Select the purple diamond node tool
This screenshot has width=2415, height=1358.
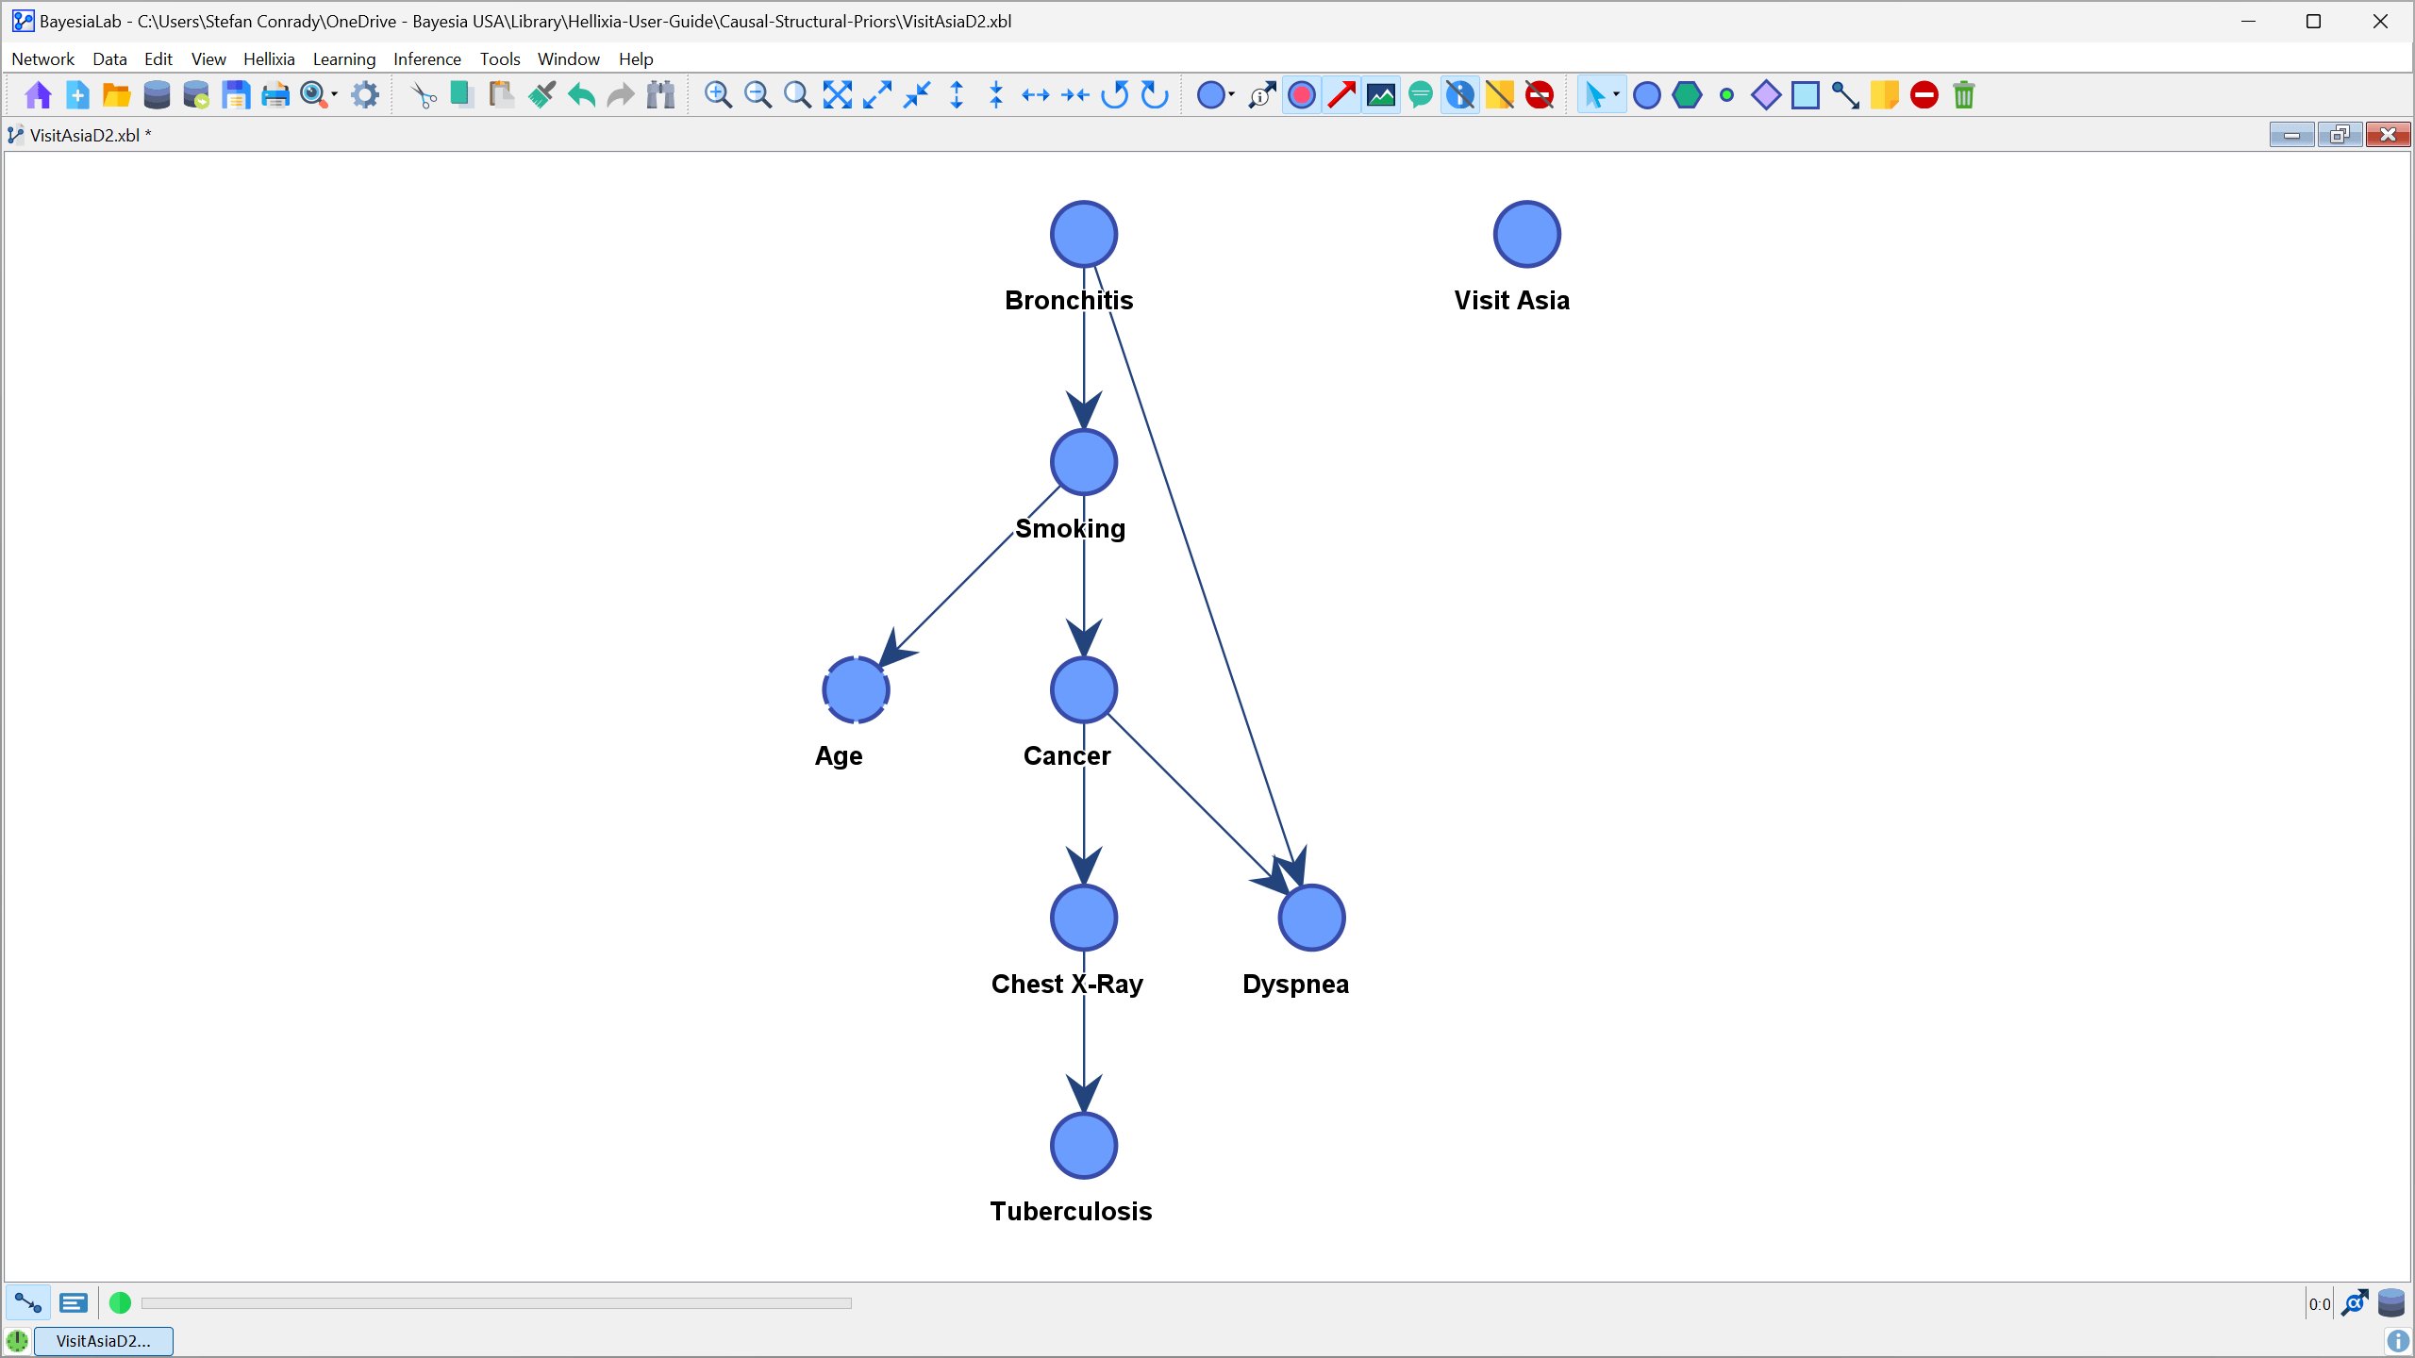click(1765, 95)
